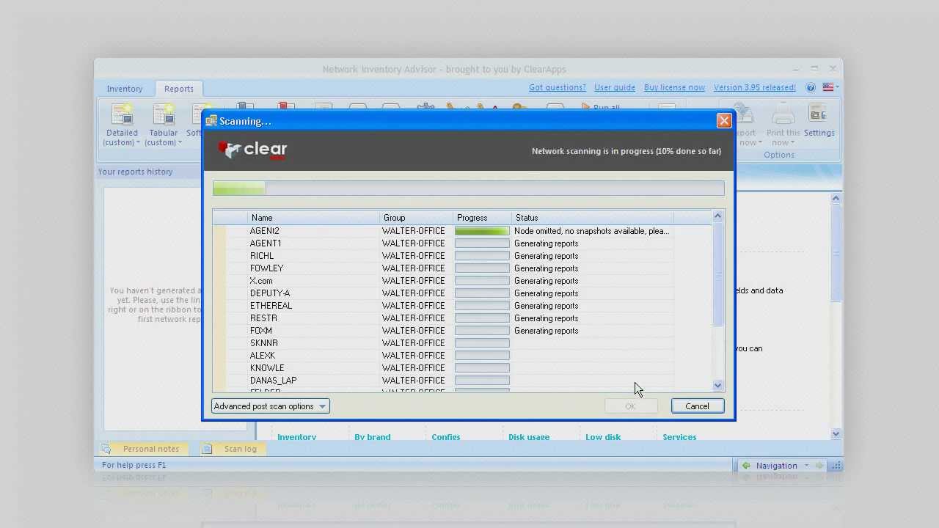Viewport: 939px width, 528px height.
Task: Expand Print this now dropdown arrow
Action: pos(792,143)
